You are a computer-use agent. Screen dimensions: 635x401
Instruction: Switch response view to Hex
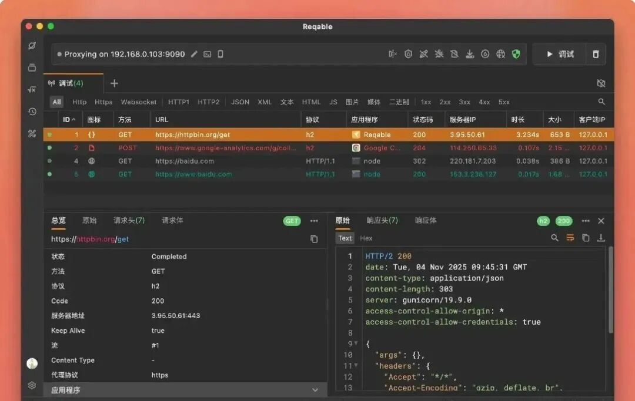tap(366, 238)
